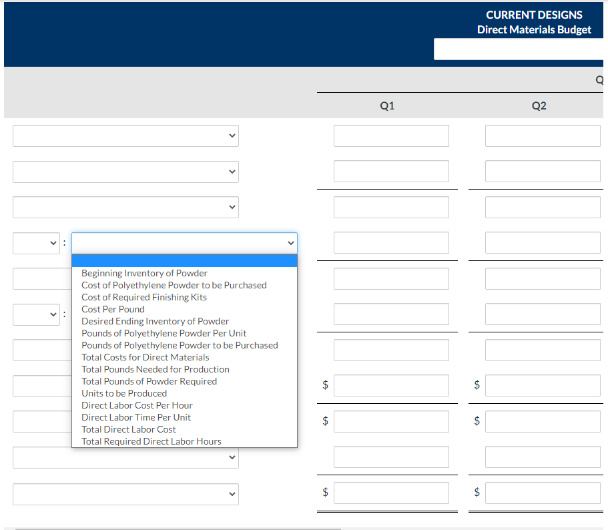Select 'Direct Labor Cost Per Hour'
This screenshot has height=530, width=608.
pos(185,406)
